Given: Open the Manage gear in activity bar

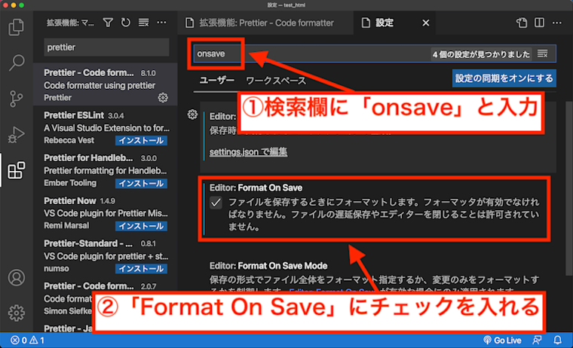Looking at the screenshot, I should click(16, 313).
